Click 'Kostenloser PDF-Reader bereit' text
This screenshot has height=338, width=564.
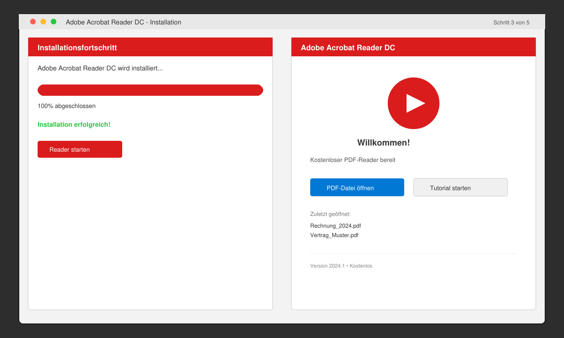tap(353, 160)
